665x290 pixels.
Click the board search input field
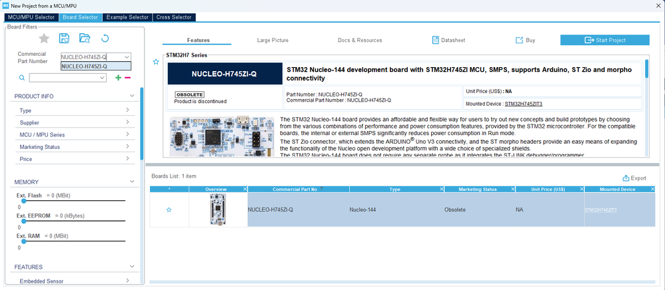coord(63,77)
